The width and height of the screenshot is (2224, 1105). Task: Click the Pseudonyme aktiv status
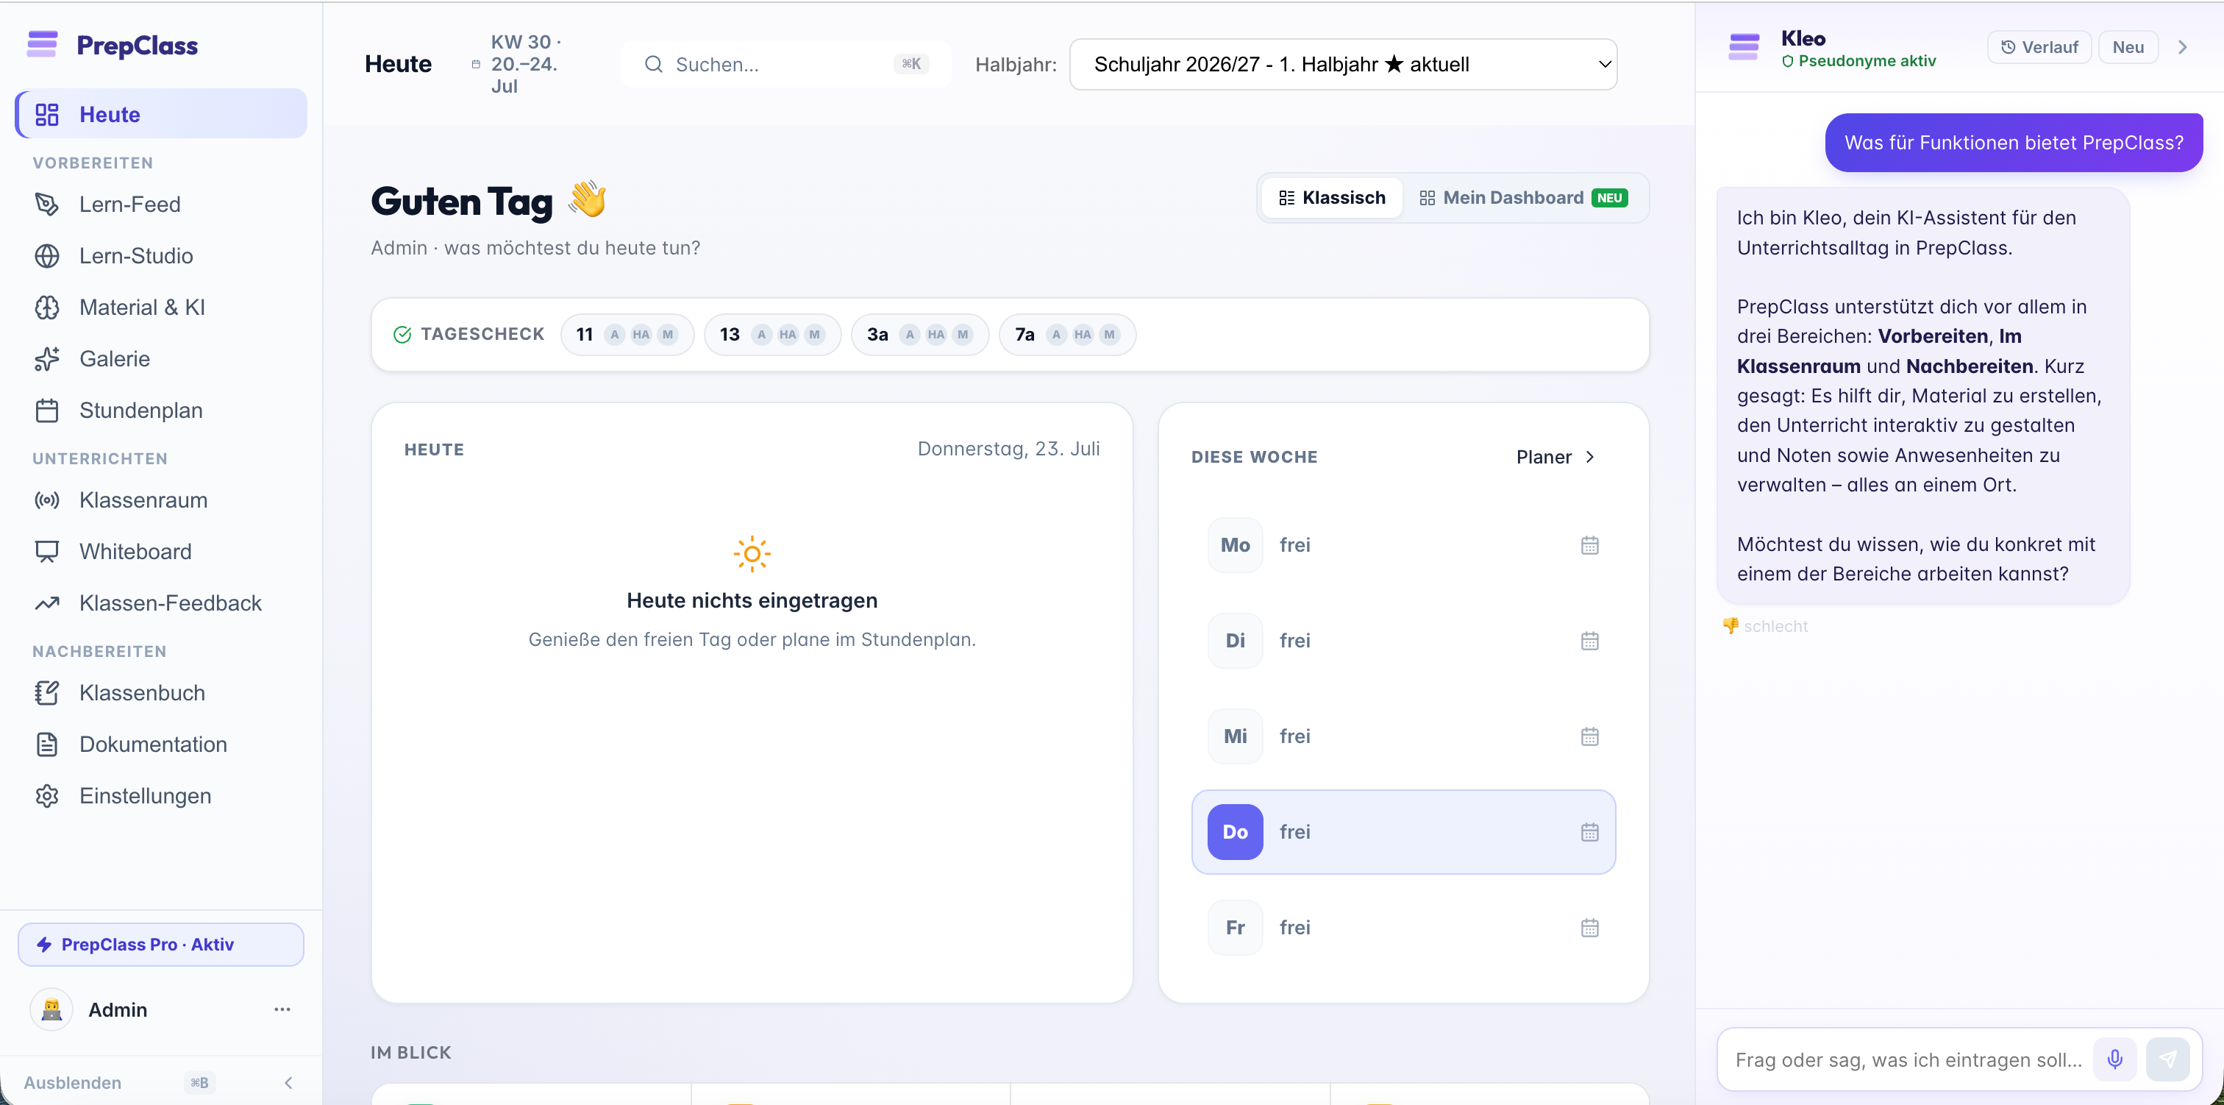tap(1858, 60)
